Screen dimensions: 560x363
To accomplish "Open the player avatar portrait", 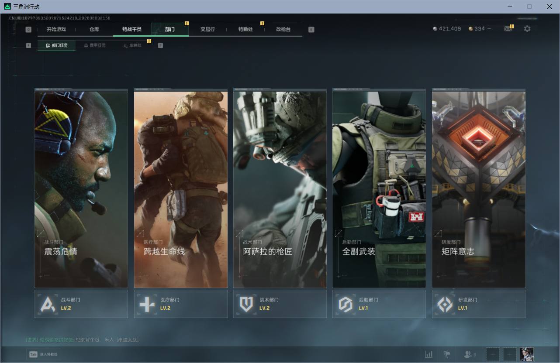I will (x=527, y=354).
